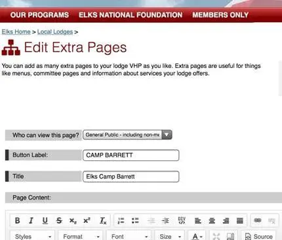
Task: Click the Increase Indent icon
Action: click(165, 220)
